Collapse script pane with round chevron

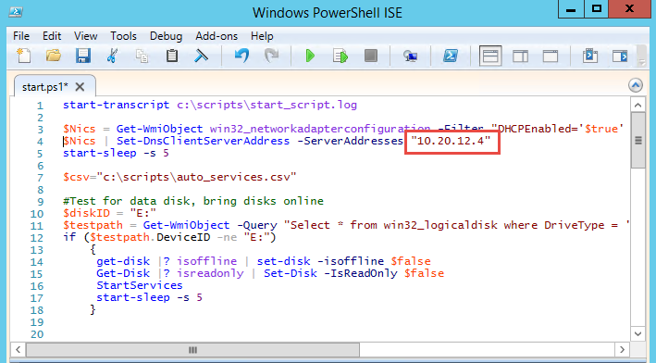(636, 85)
